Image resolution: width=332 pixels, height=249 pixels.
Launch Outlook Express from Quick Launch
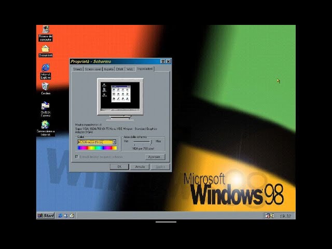pyautogui.click(x=66, y=216)
